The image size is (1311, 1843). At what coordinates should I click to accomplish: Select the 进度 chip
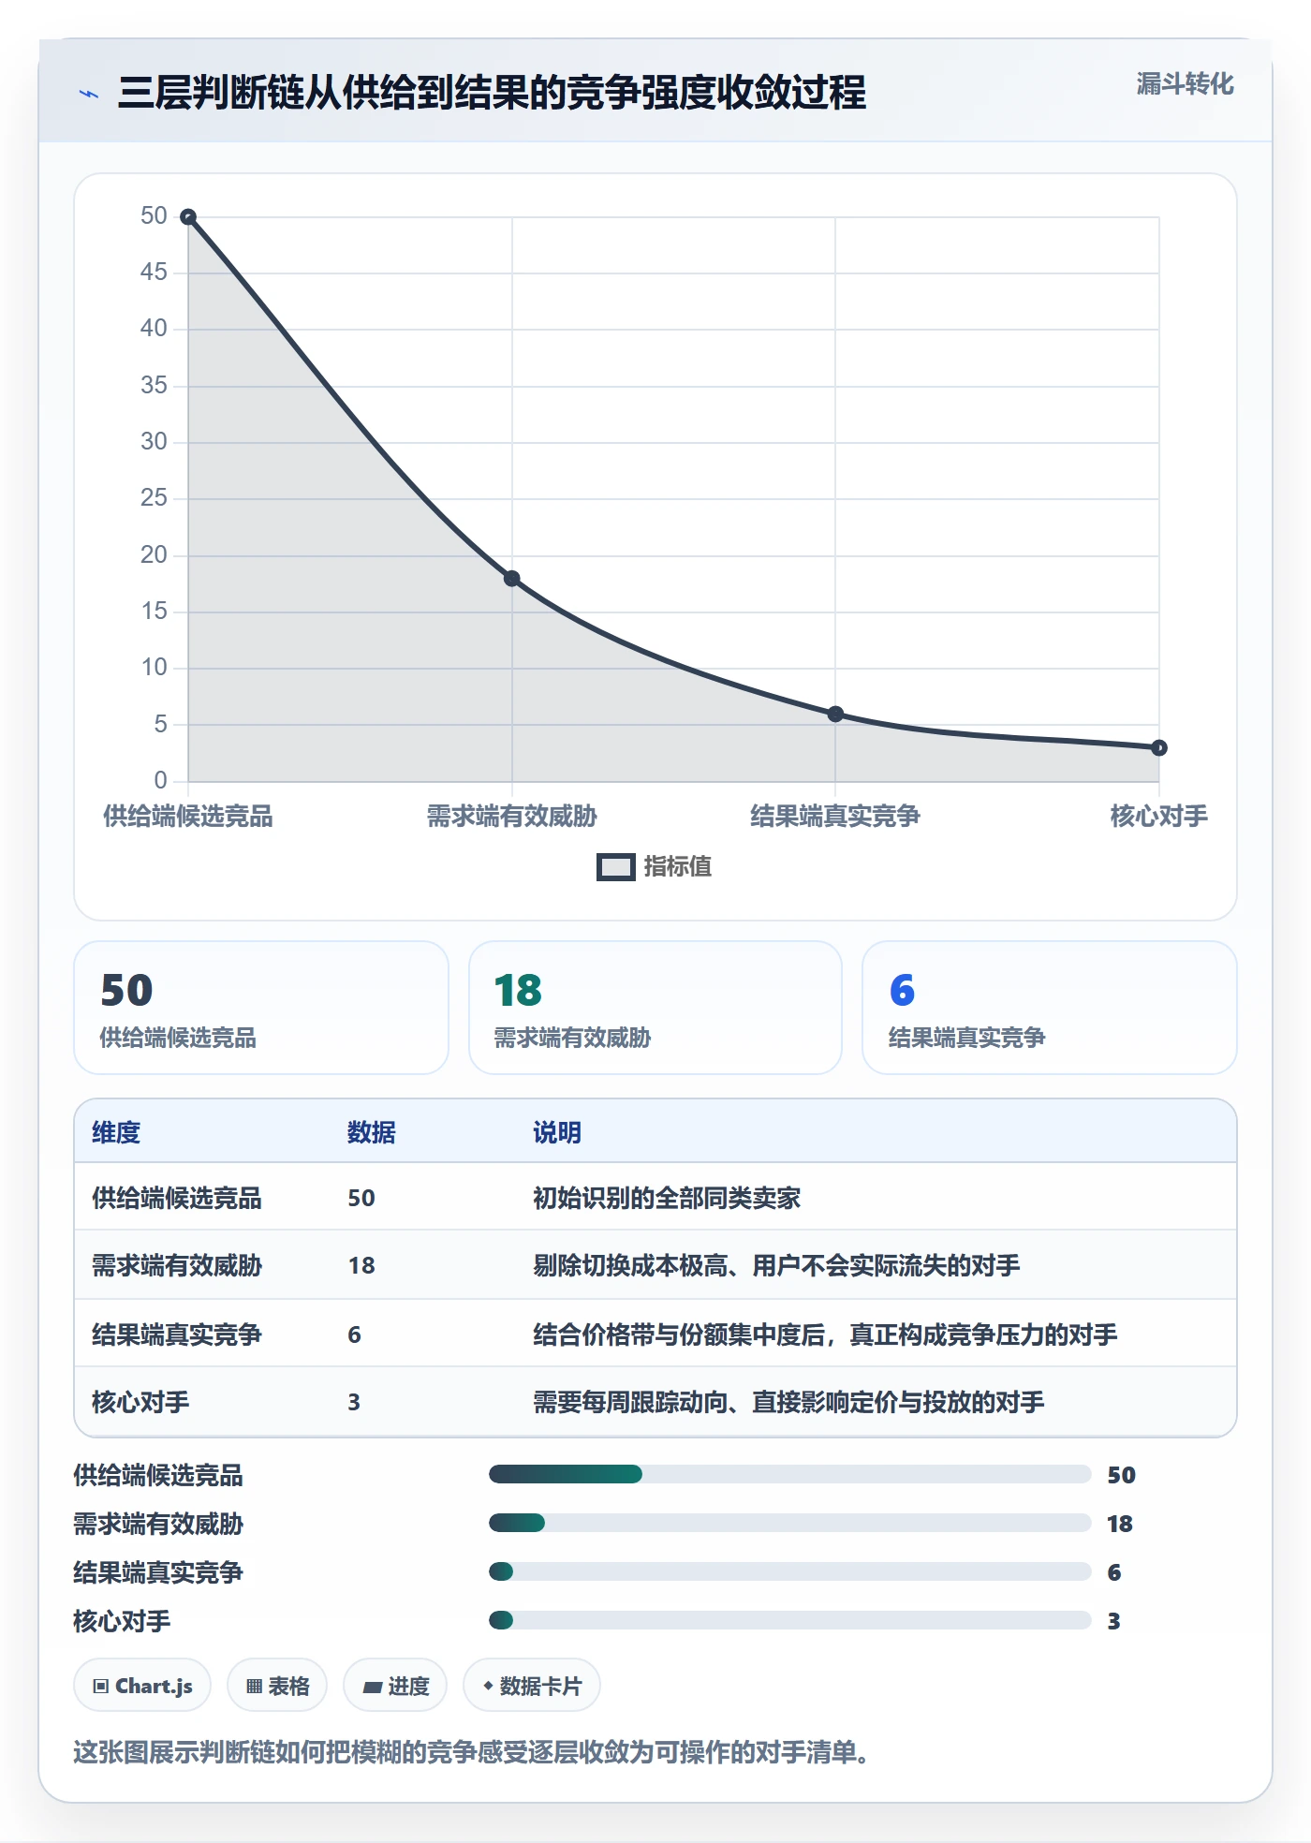click(395, 1686)
